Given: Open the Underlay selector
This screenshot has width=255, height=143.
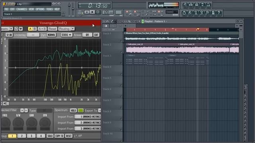Looking at the screenshot, I should coord(33,35).
